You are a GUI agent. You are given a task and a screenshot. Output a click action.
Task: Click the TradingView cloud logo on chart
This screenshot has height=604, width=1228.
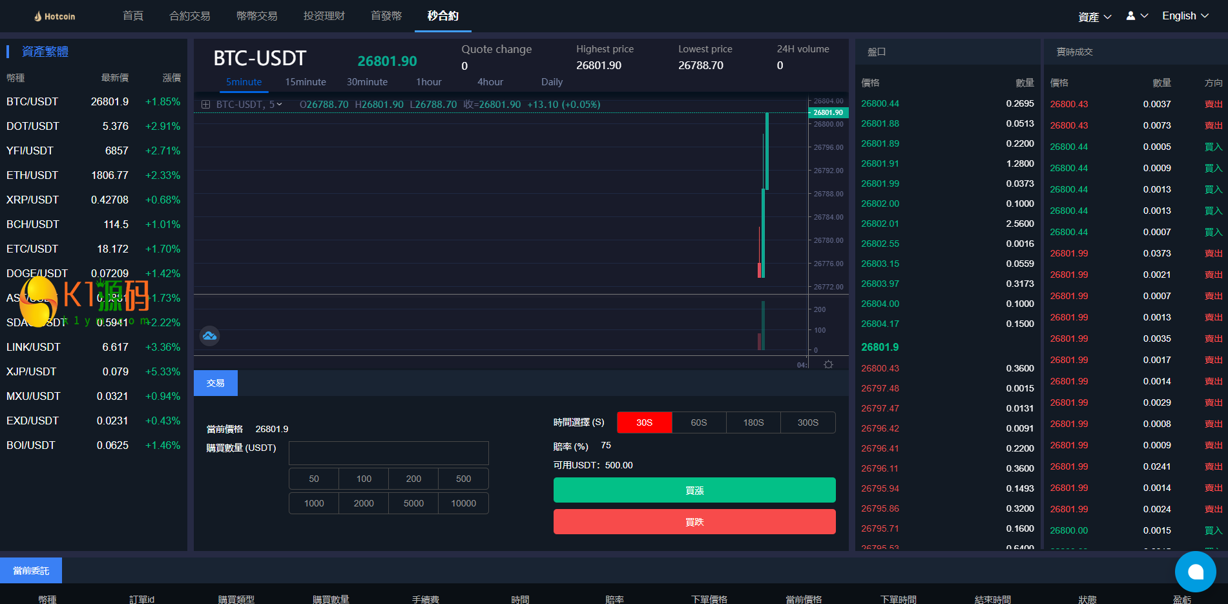click(209, 336)
